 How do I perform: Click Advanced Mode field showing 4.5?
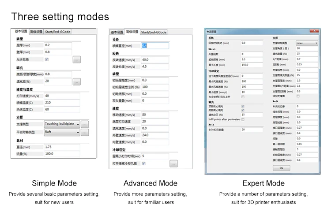[155, 67]
